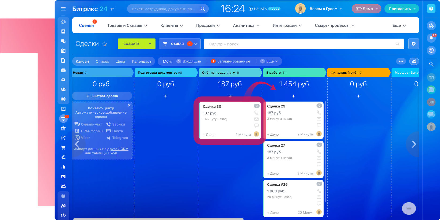Open the robots automation button in Kanban toolbar

point(414,61)
